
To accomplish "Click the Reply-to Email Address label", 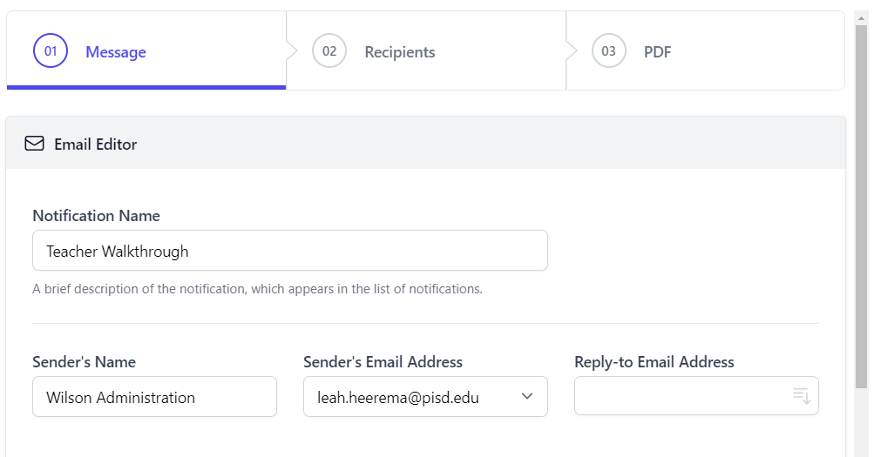I will [x=654, y=362].
